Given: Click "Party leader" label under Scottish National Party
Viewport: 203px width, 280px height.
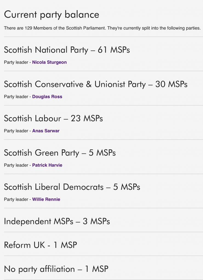Looking at the screenshot, I should 16,62.
